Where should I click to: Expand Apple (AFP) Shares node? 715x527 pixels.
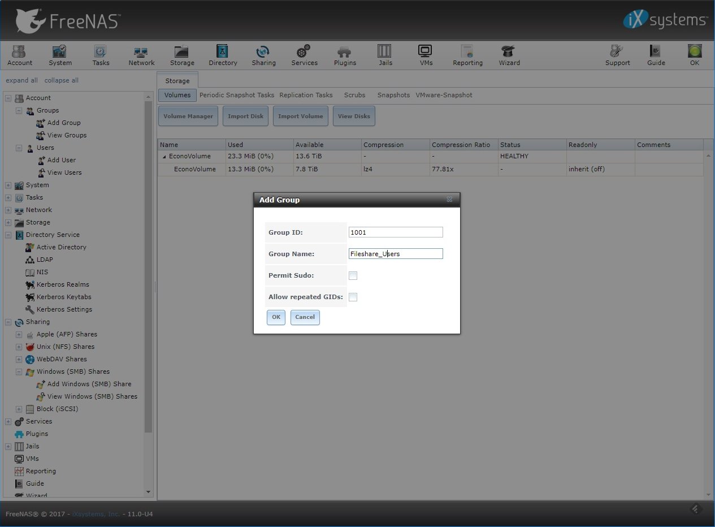pos(19,335)
